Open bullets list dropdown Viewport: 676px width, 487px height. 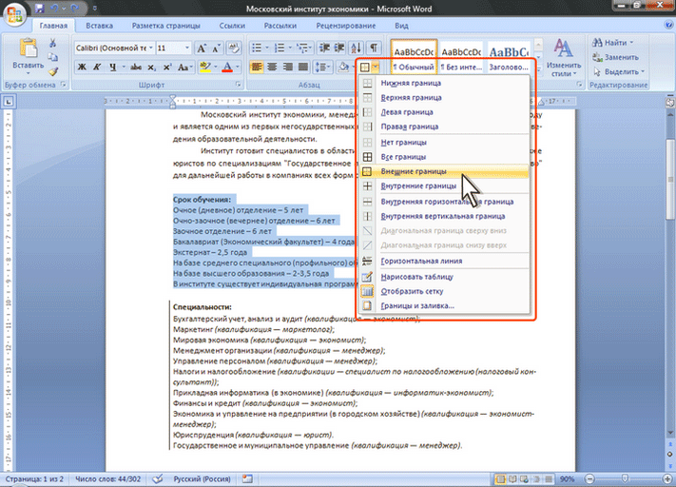267,48
